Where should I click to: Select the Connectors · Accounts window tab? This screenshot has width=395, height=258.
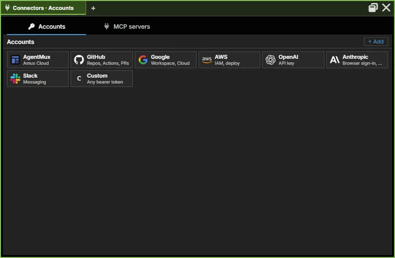[x=43, y=8]
